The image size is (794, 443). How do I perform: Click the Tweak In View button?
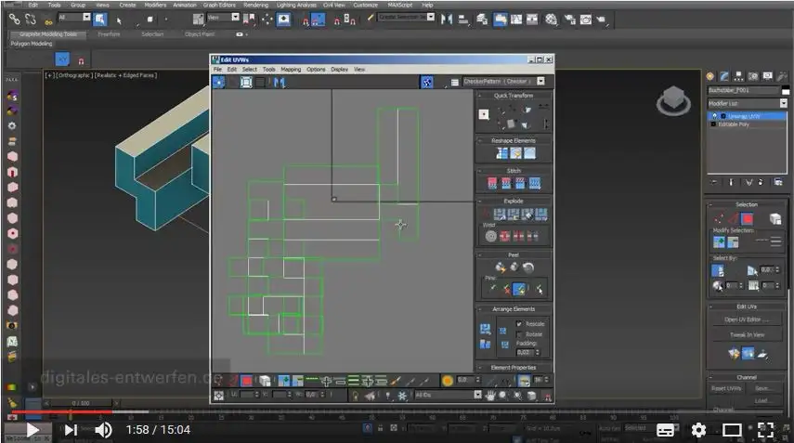pyautogui.click(x=747, y=334)
